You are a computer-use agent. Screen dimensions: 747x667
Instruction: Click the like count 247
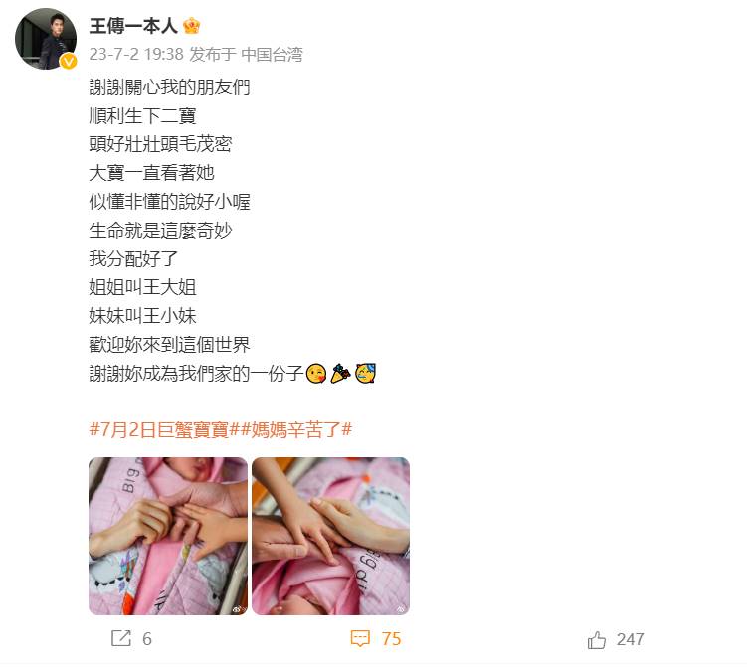(x=630, y=639)
